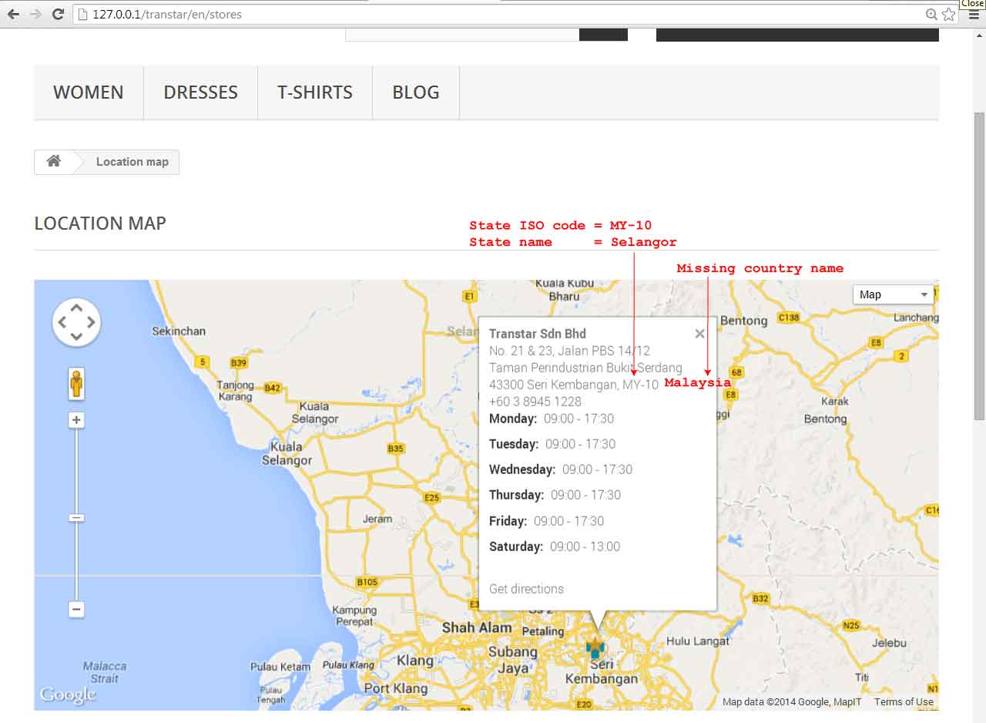Image resolution: width=986 pixels, height=723 pixels.
Task: Click the Port Klang label on map
Action: pyautogui.click(x=395, y=688)
